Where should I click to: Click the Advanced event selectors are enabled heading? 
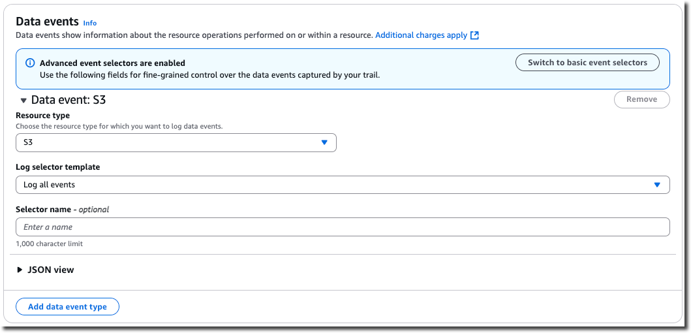112,63
